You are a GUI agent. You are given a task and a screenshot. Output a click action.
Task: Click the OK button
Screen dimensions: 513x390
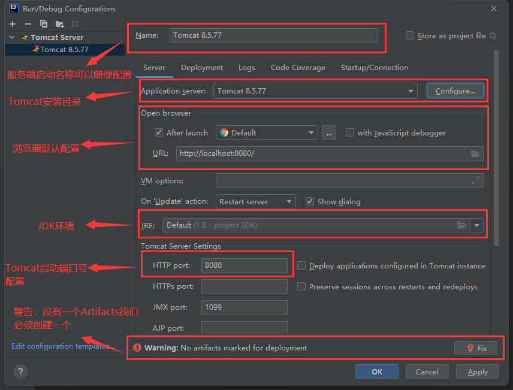(x=377, y=371)
